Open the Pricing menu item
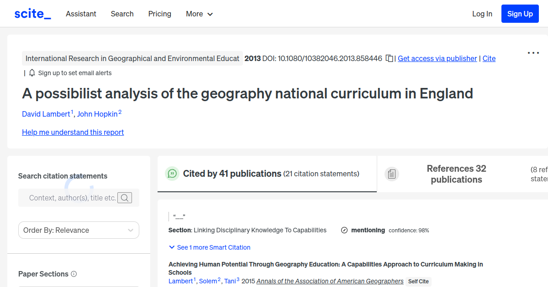The width and height of the screenshot is (548, 287). tap(159, 14)
